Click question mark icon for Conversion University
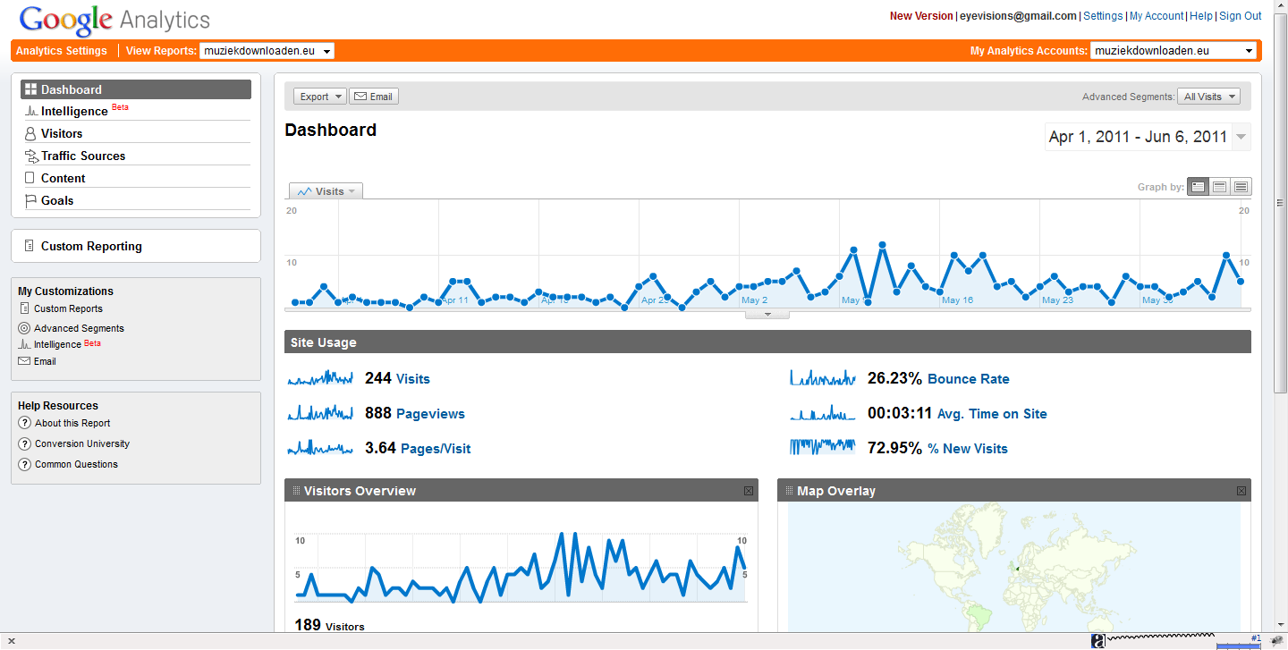This screenshot has width=1288, height=650. click(x=24, y=443)
